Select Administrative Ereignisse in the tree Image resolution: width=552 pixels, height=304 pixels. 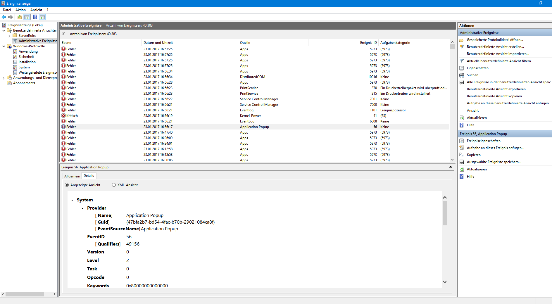point(38,41)
